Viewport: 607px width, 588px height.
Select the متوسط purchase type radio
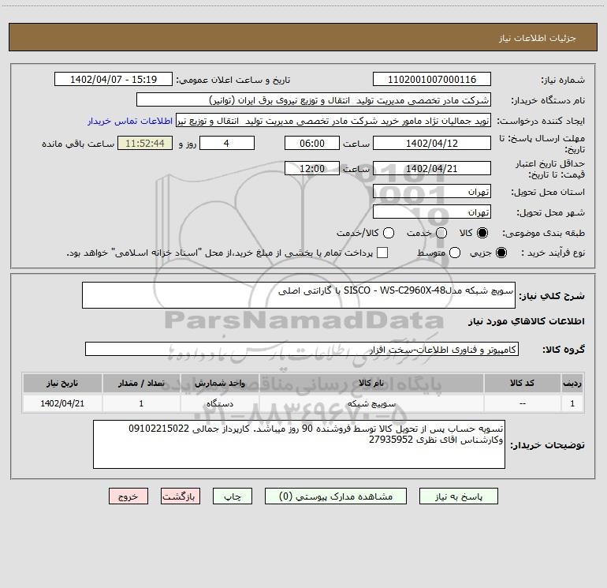[455, 253]
